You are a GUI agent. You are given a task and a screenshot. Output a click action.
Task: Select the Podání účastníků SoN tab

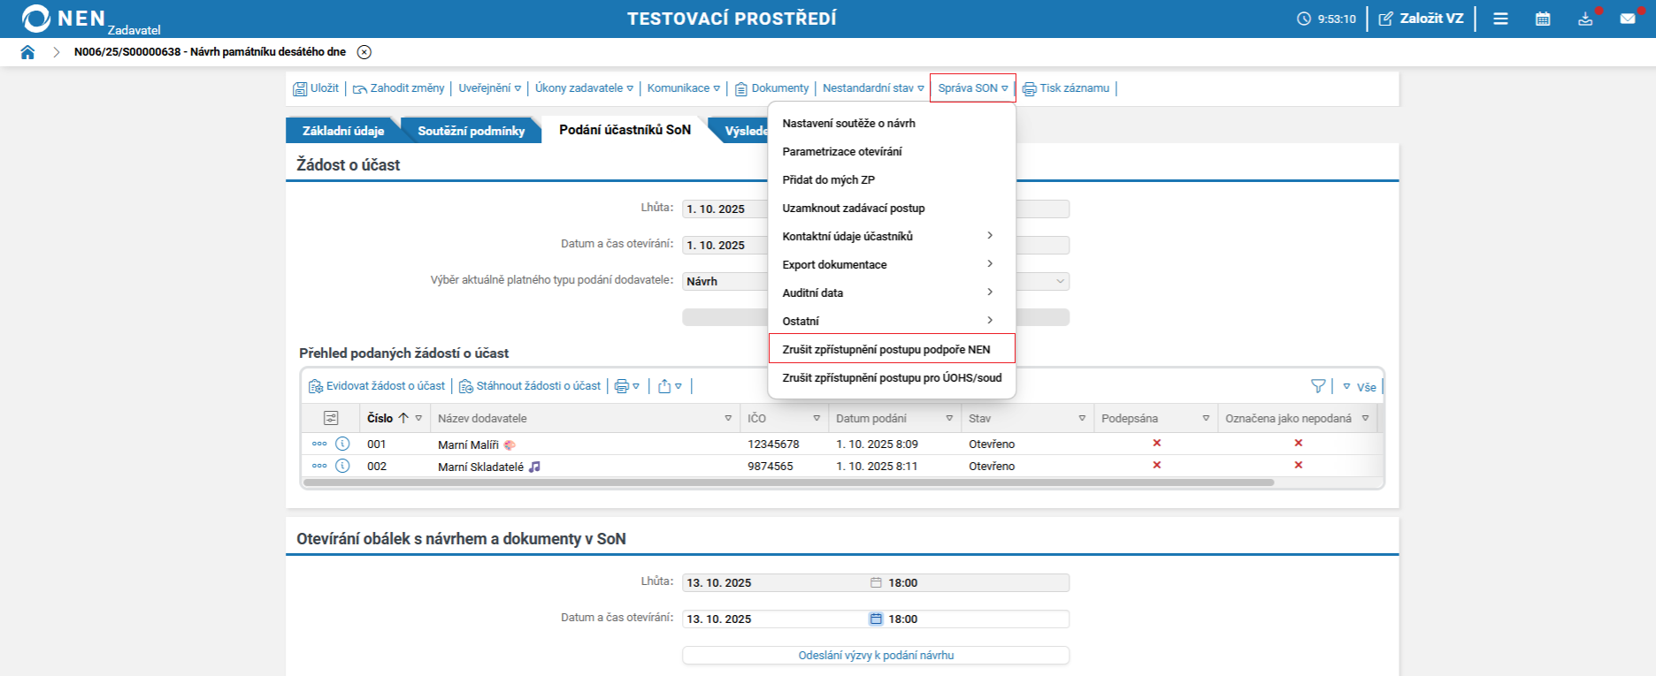pyautogui.click(x=625, y=130)
